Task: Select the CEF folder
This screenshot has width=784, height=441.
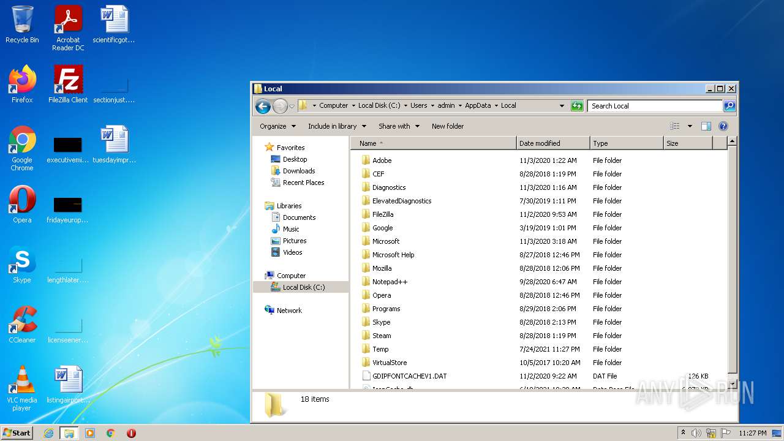Action: pyautogui.click(x=373, y=174)
